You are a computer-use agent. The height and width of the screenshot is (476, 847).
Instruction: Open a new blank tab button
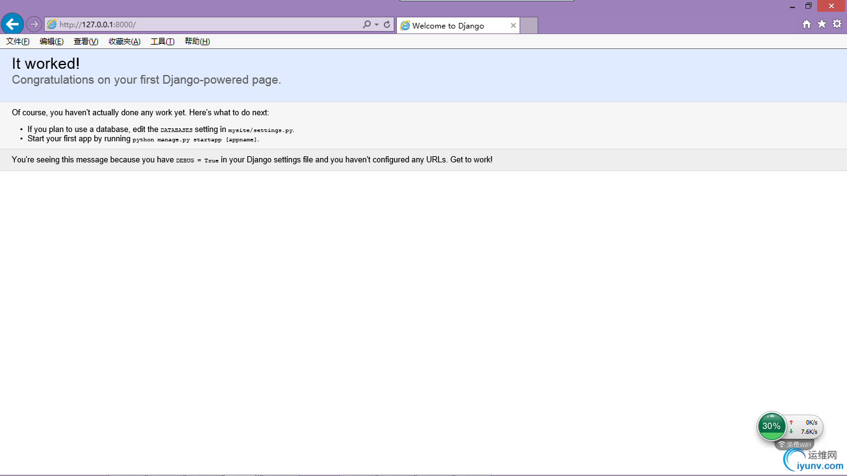528,25
